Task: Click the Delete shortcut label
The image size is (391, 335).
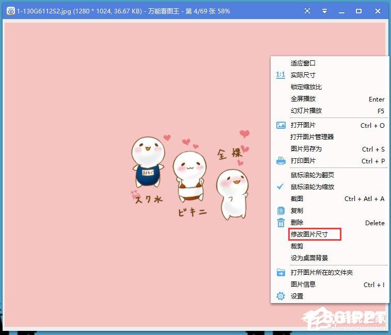Action: point(375,223)
